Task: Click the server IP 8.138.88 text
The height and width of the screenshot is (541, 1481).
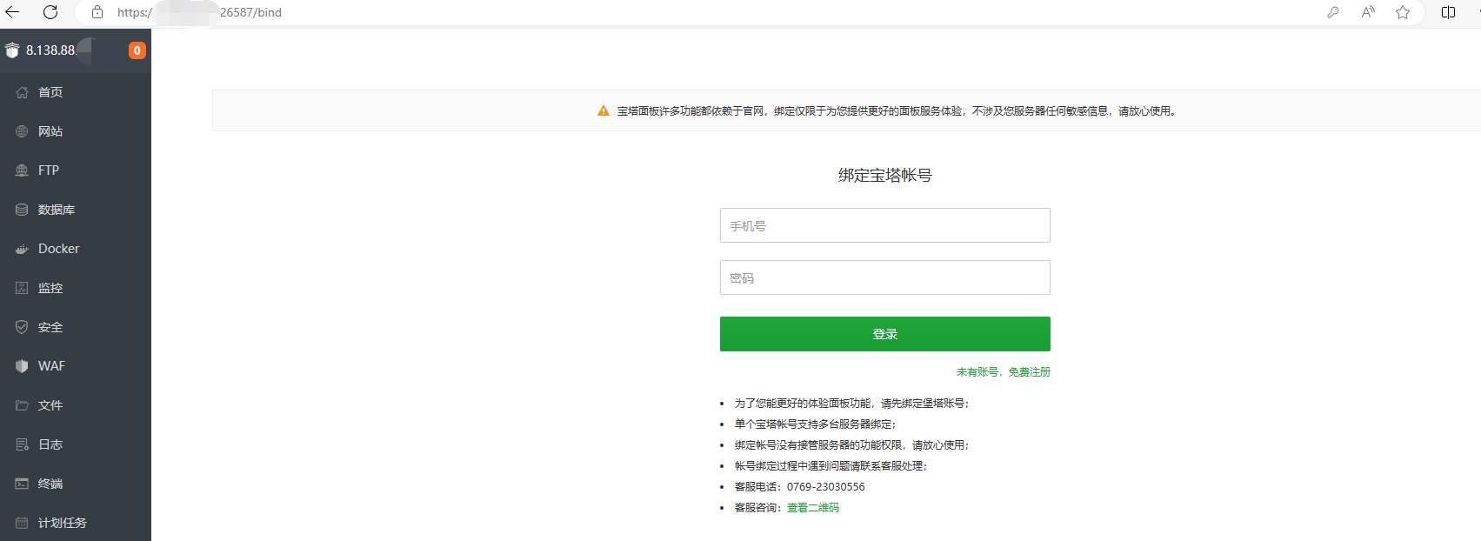Action: [50, 50]
